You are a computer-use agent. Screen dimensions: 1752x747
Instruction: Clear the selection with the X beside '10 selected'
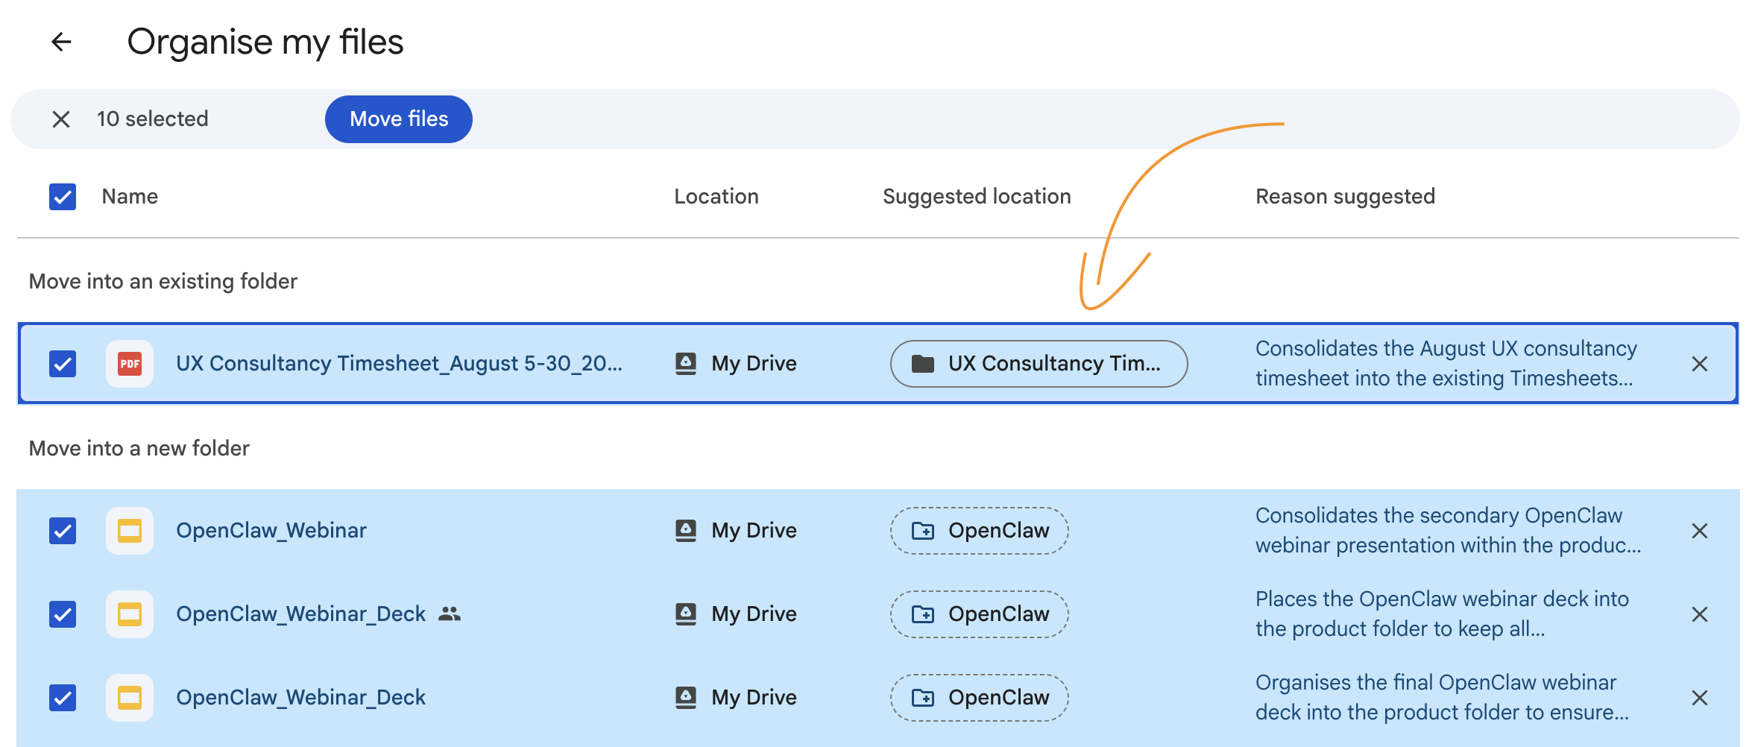[61, 119]
